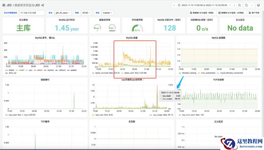Shift time range backward with left arrow
Viewport: 264px width, 150px height.
(x=174, y=5)
